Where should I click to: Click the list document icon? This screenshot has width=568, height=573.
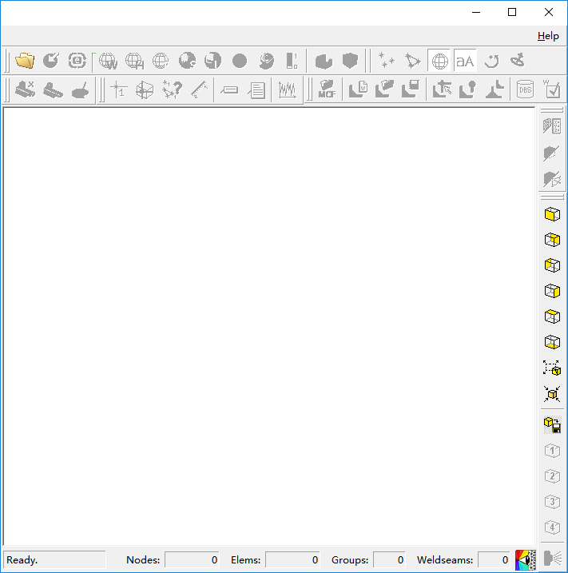256,90
